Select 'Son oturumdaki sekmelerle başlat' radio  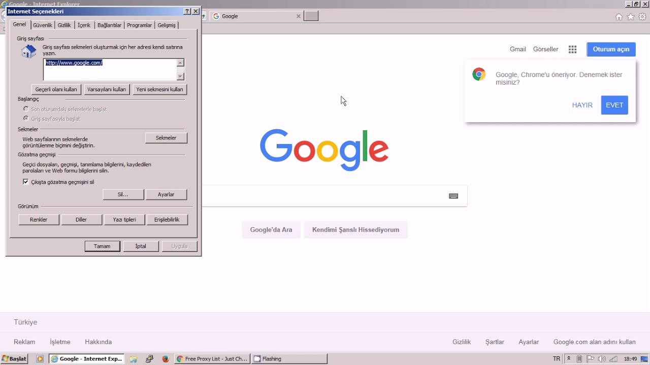click(26, 109)
